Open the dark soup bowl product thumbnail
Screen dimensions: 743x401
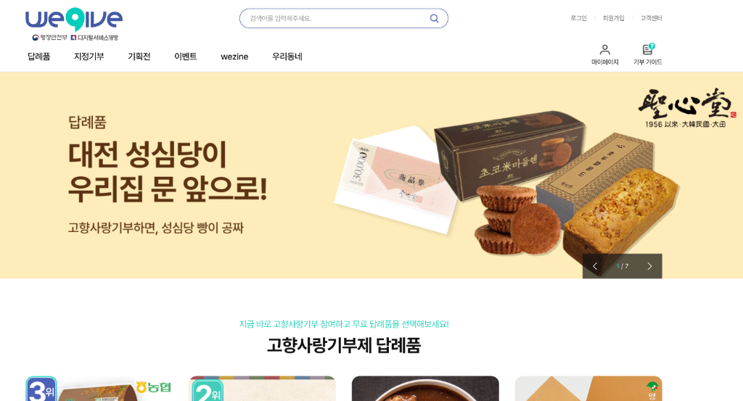tap(425, 389)
